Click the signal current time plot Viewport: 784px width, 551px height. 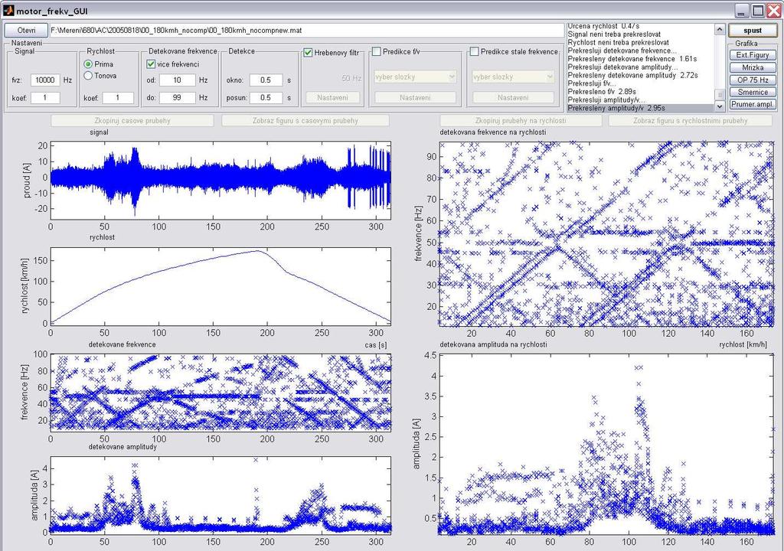point(220,181)
